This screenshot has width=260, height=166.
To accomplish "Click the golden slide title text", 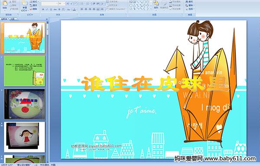I will click(x=155, y=84).
